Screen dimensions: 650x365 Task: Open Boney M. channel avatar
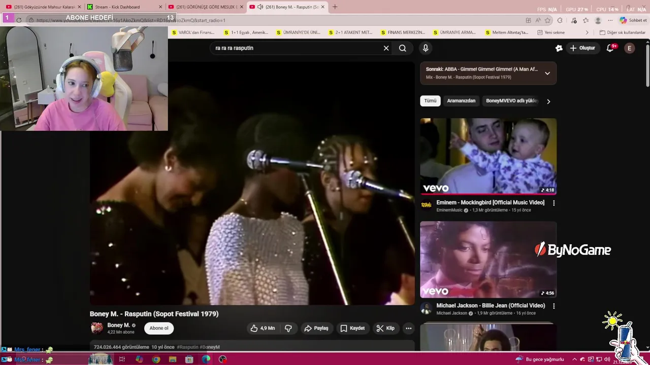(x=96, y=328)
